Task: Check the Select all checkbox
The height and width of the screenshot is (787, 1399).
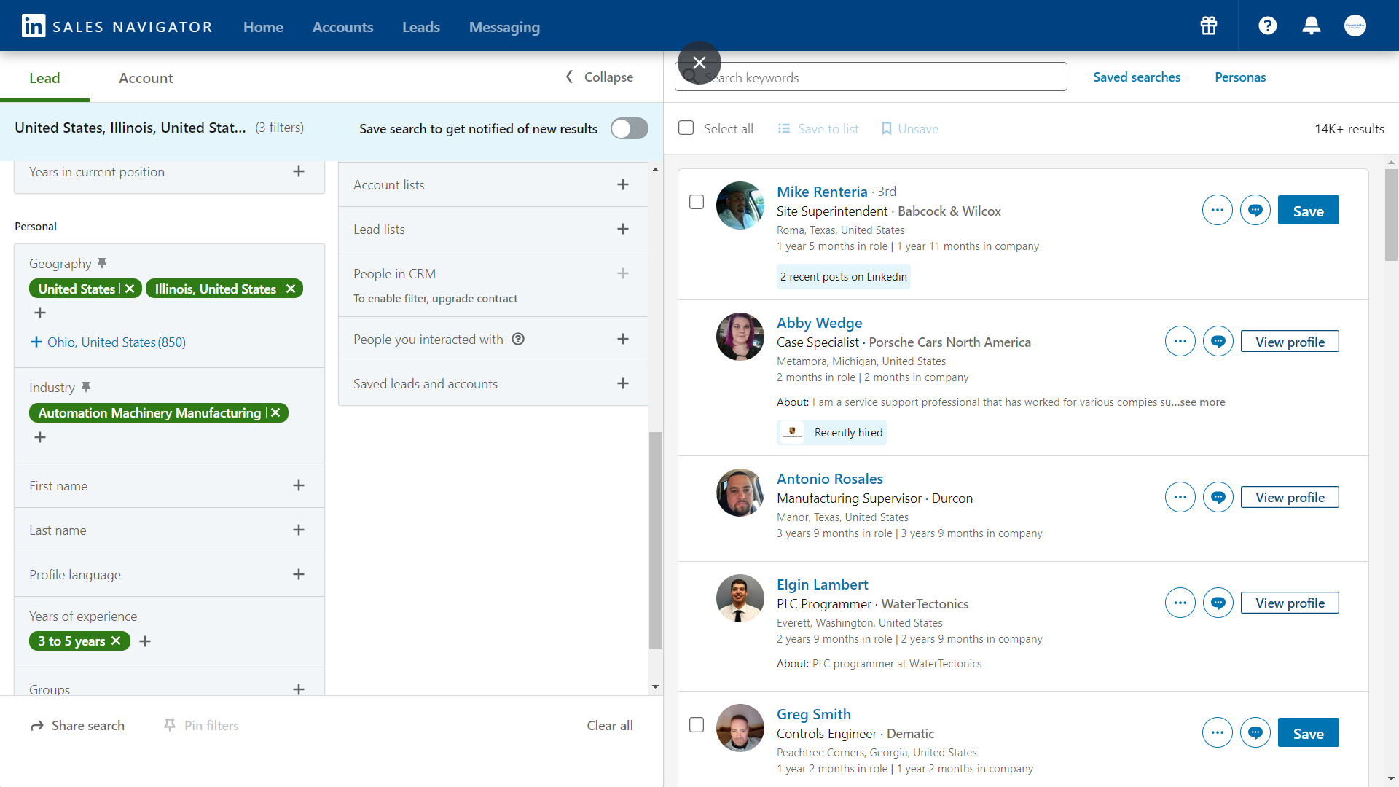Action: click(x=686, y=128)
